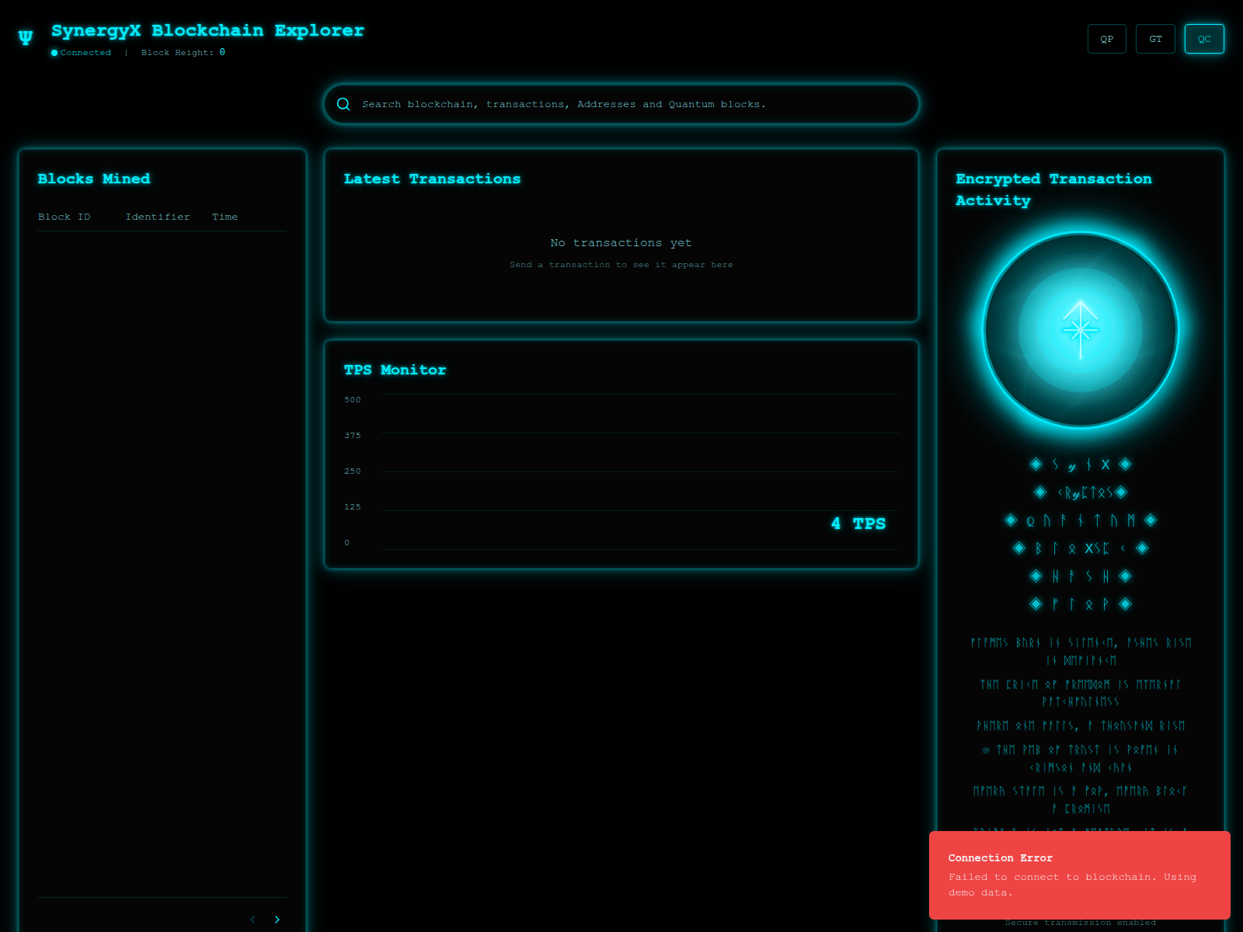Focus the blockchain search input field
Image resolution: width=1243 pixels, height=932 pixels.
[x=629, y=104]
